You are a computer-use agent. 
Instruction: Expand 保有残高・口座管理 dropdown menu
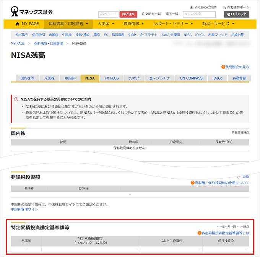click(x=68, y=24)
